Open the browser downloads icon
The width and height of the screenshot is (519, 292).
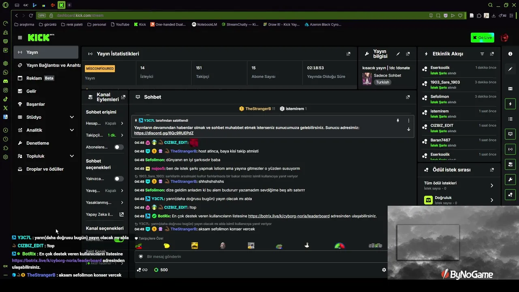493,15
